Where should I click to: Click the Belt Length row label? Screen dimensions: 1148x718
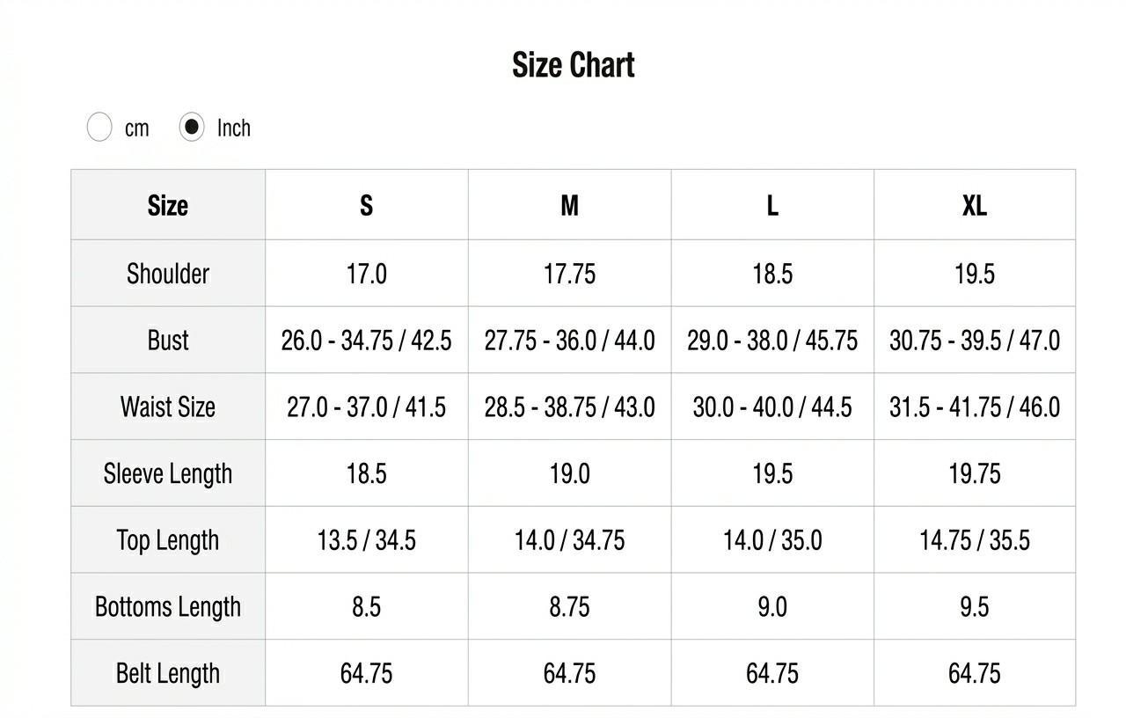[168, 673]
